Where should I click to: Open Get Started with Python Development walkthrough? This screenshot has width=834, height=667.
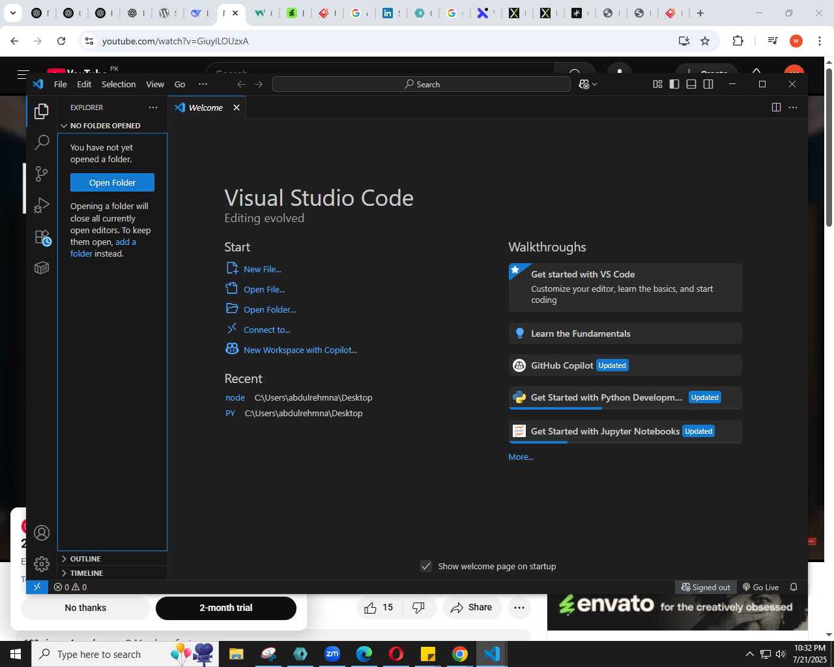(x=625, y=397)
